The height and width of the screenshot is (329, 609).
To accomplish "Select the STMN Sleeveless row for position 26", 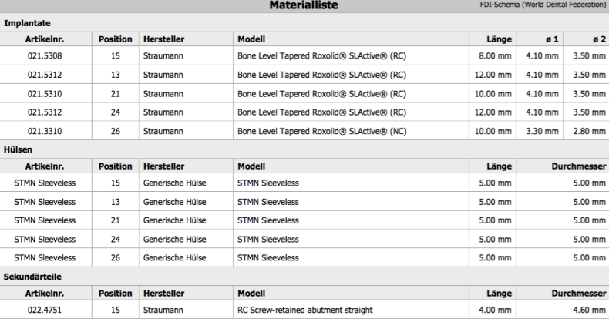I will pos(304,257).
